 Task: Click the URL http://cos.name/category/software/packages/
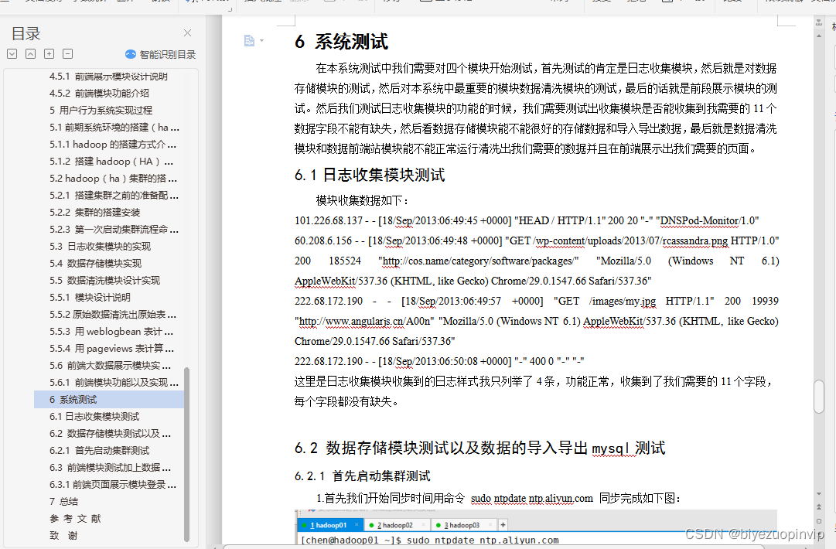[478, 261]
